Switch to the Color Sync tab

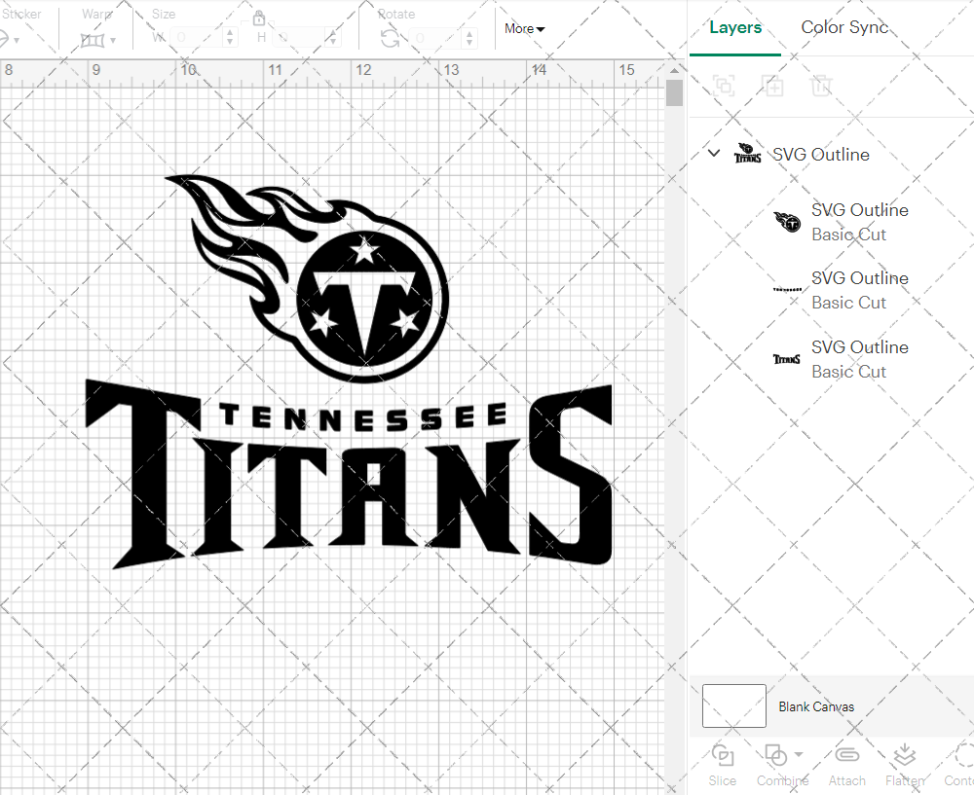pos(844,27)
